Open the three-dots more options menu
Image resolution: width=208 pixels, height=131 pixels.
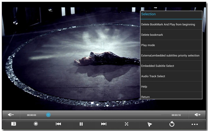coord(194,124)
